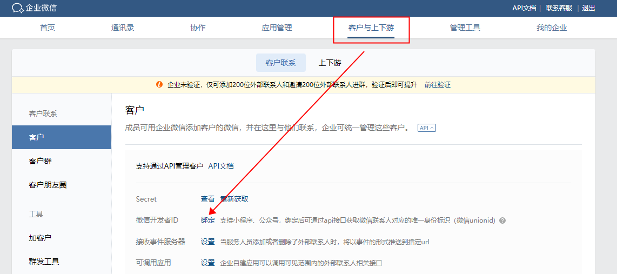Viewport: 617px width, 274px height.
Task: Click the 企业微信 logo icon
Action: 18,8
